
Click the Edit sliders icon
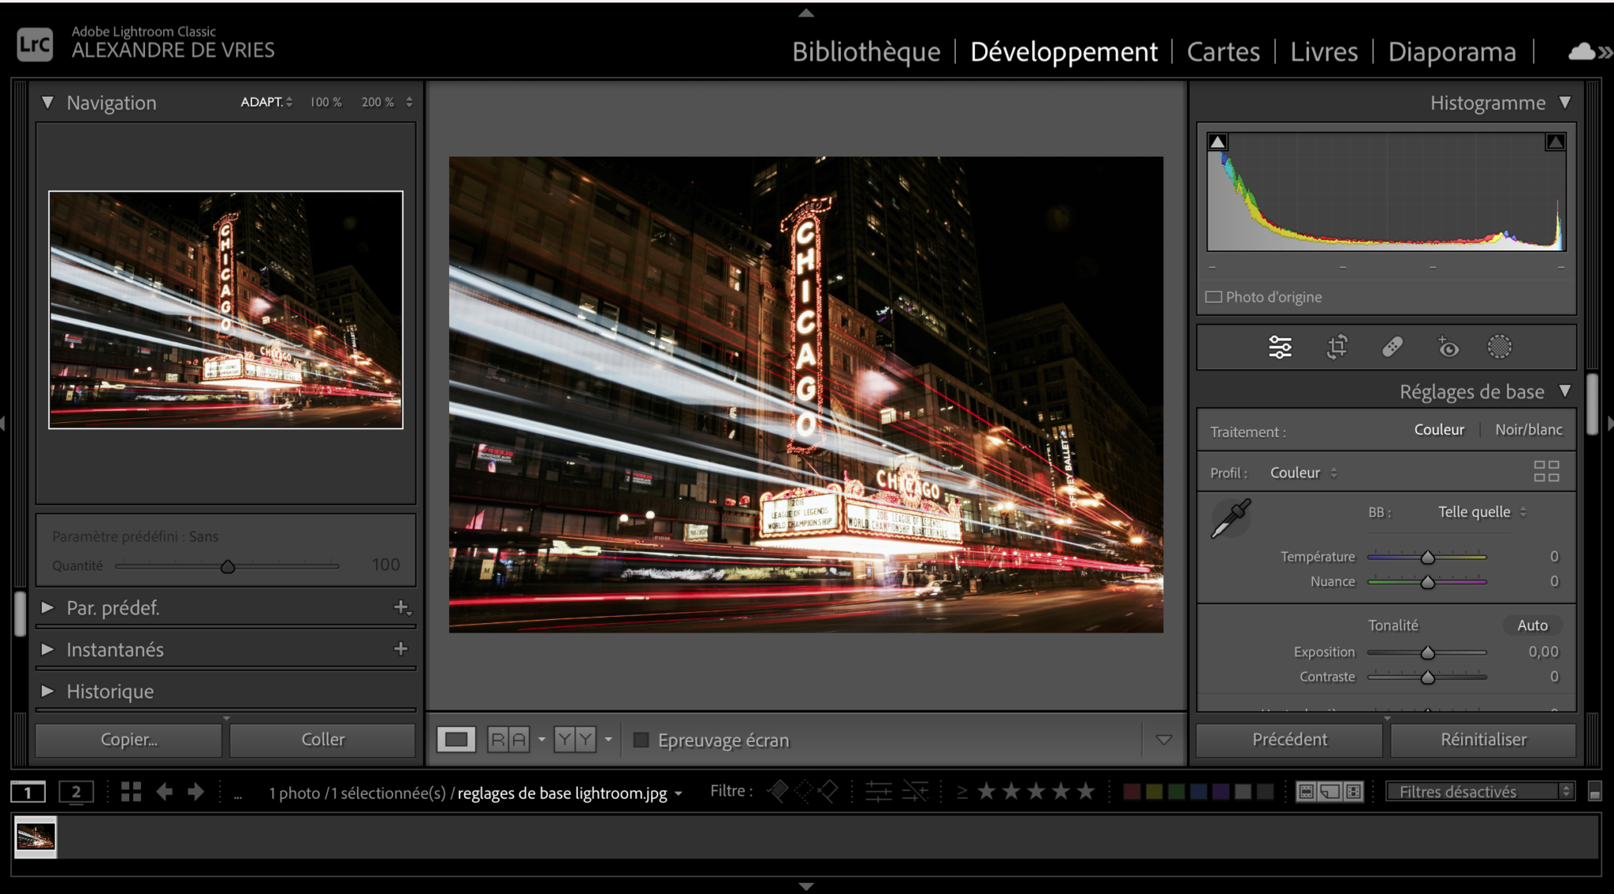coord(1280,347)
